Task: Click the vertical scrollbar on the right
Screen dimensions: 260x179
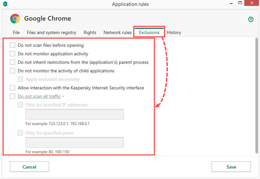Action: click(257, 96)
